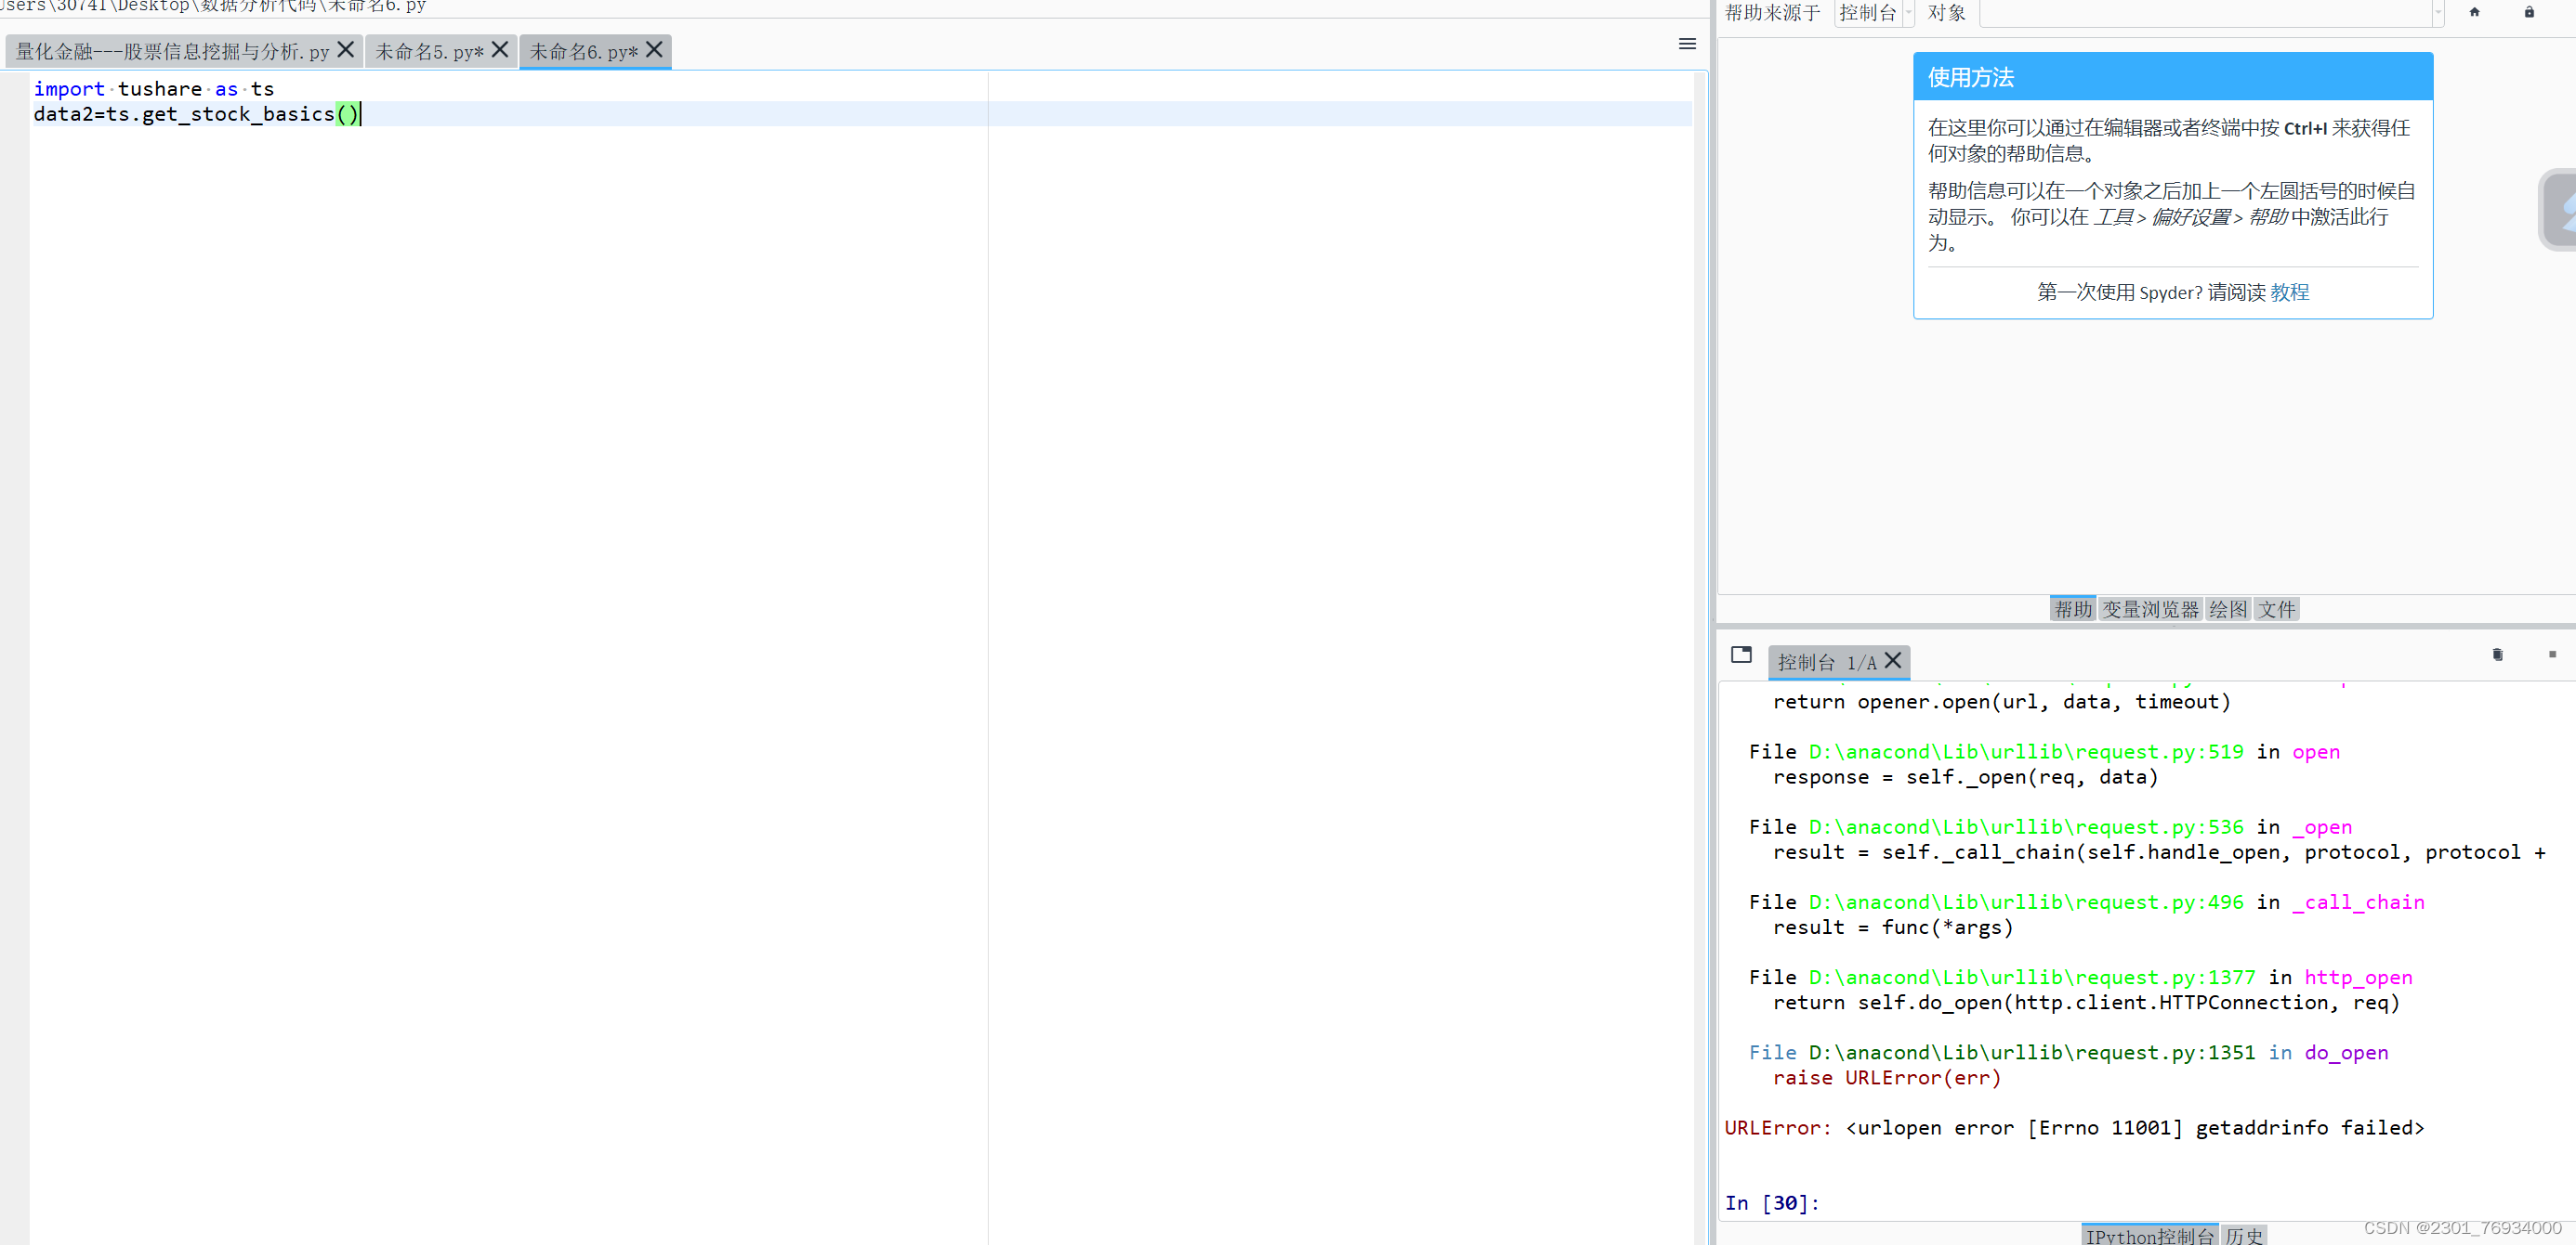The width and height of the screenshot is (2576, 1245).
Task: Close the 未命名6.py* editor tab
Action: [654, 50]
